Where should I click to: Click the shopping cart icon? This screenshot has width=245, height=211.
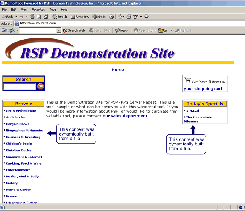point(187,80)
